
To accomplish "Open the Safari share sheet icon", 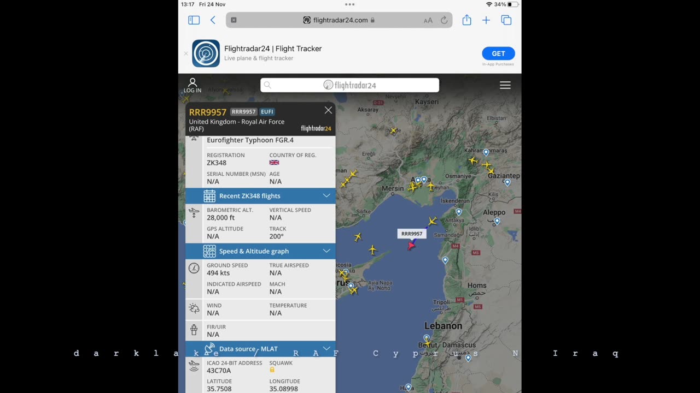I will pos(466,20).
